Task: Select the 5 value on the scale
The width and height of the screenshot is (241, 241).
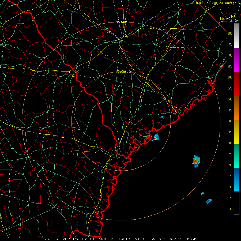Action: click(x=231, y=198)
